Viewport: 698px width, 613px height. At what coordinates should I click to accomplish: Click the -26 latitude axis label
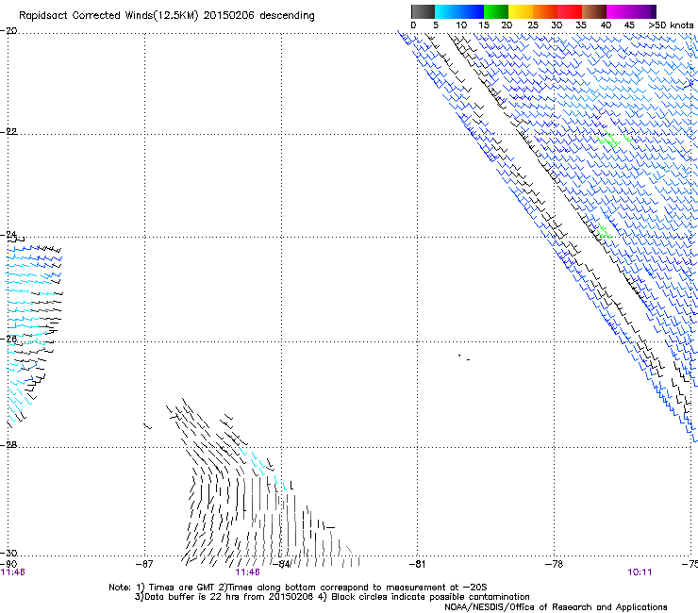(x=8, y=339)
